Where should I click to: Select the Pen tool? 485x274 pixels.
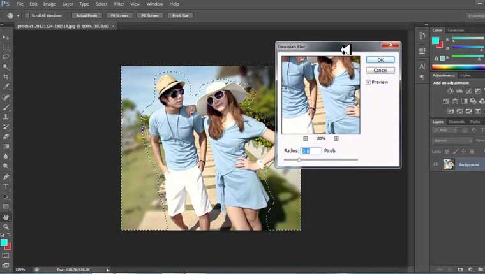[6, 177]
